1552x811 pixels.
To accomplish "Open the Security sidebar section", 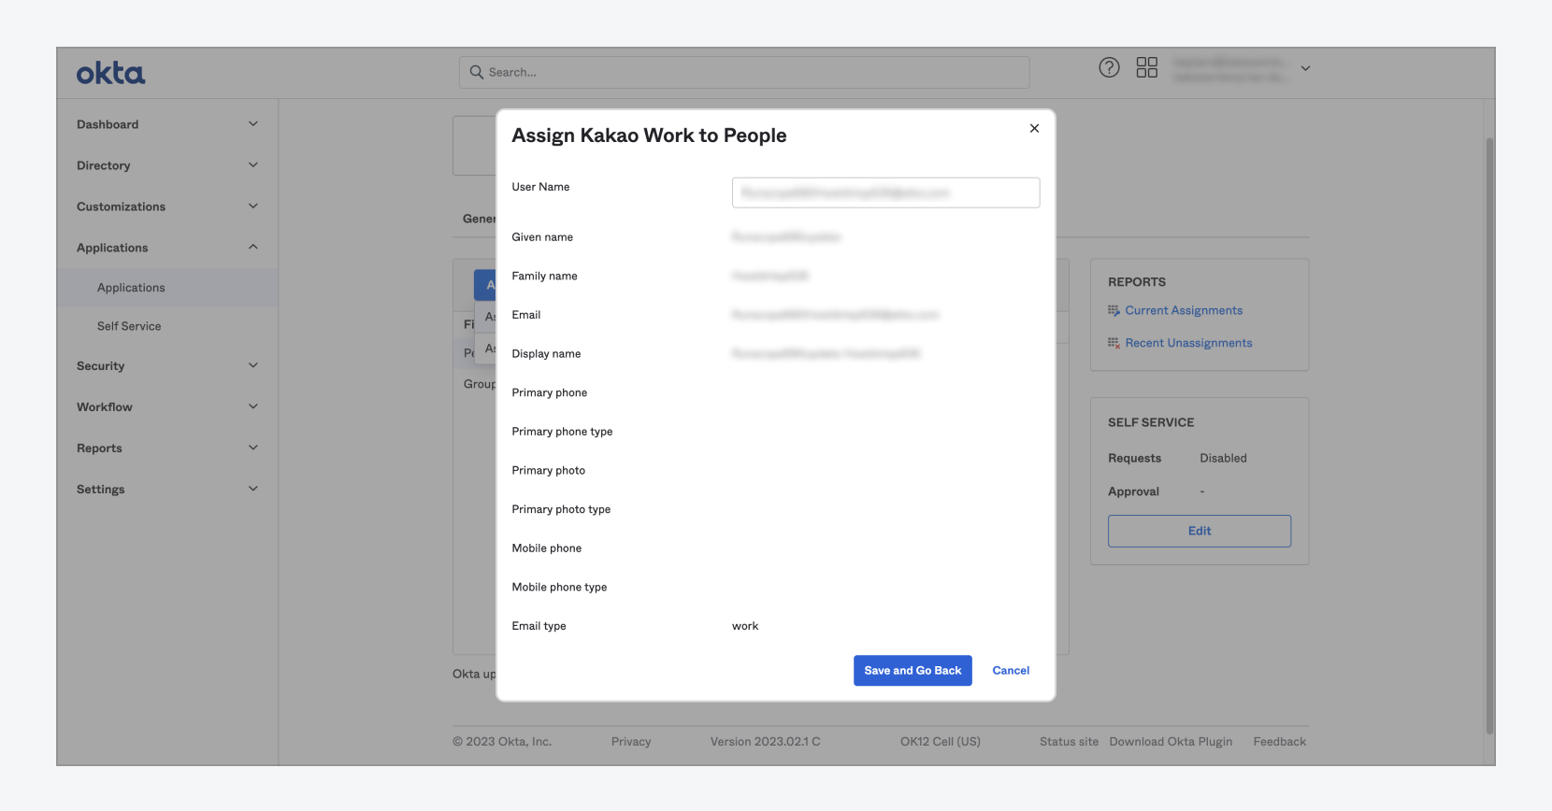I will [167, 366].
